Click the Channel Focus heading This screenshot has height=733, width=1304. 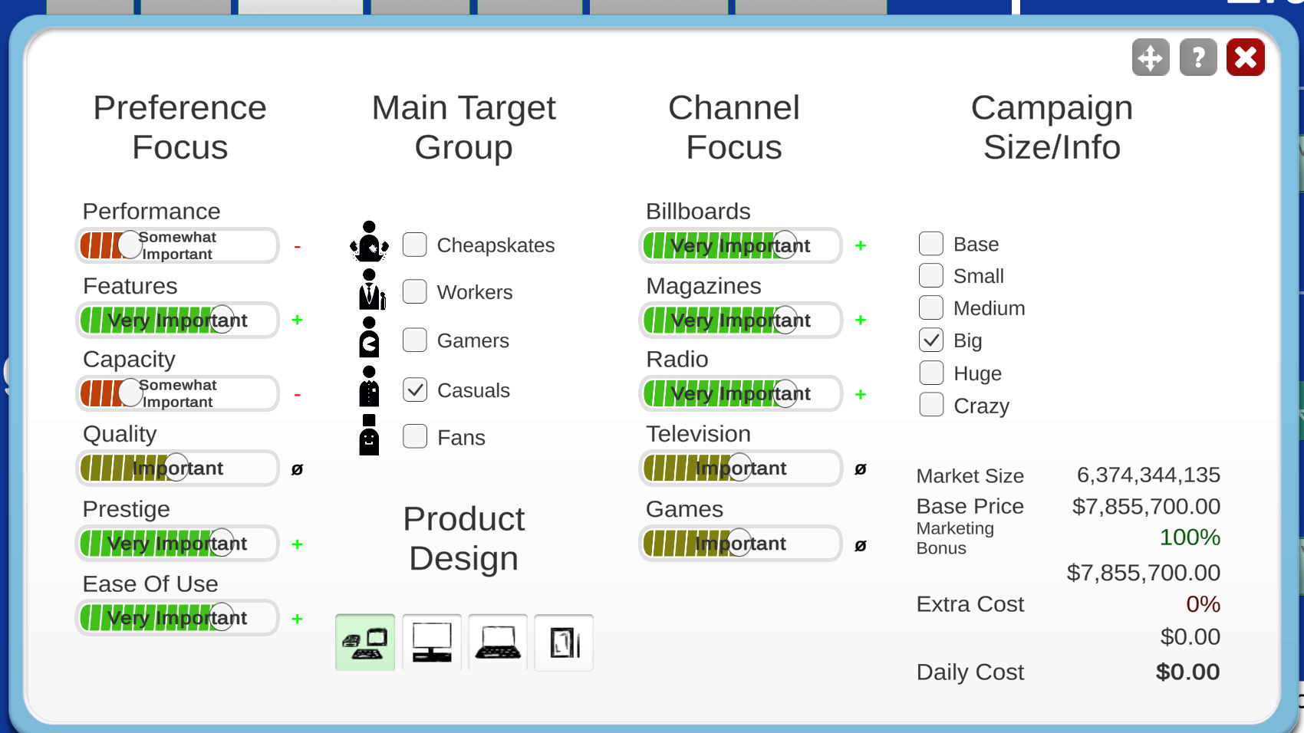coord(734,127)
